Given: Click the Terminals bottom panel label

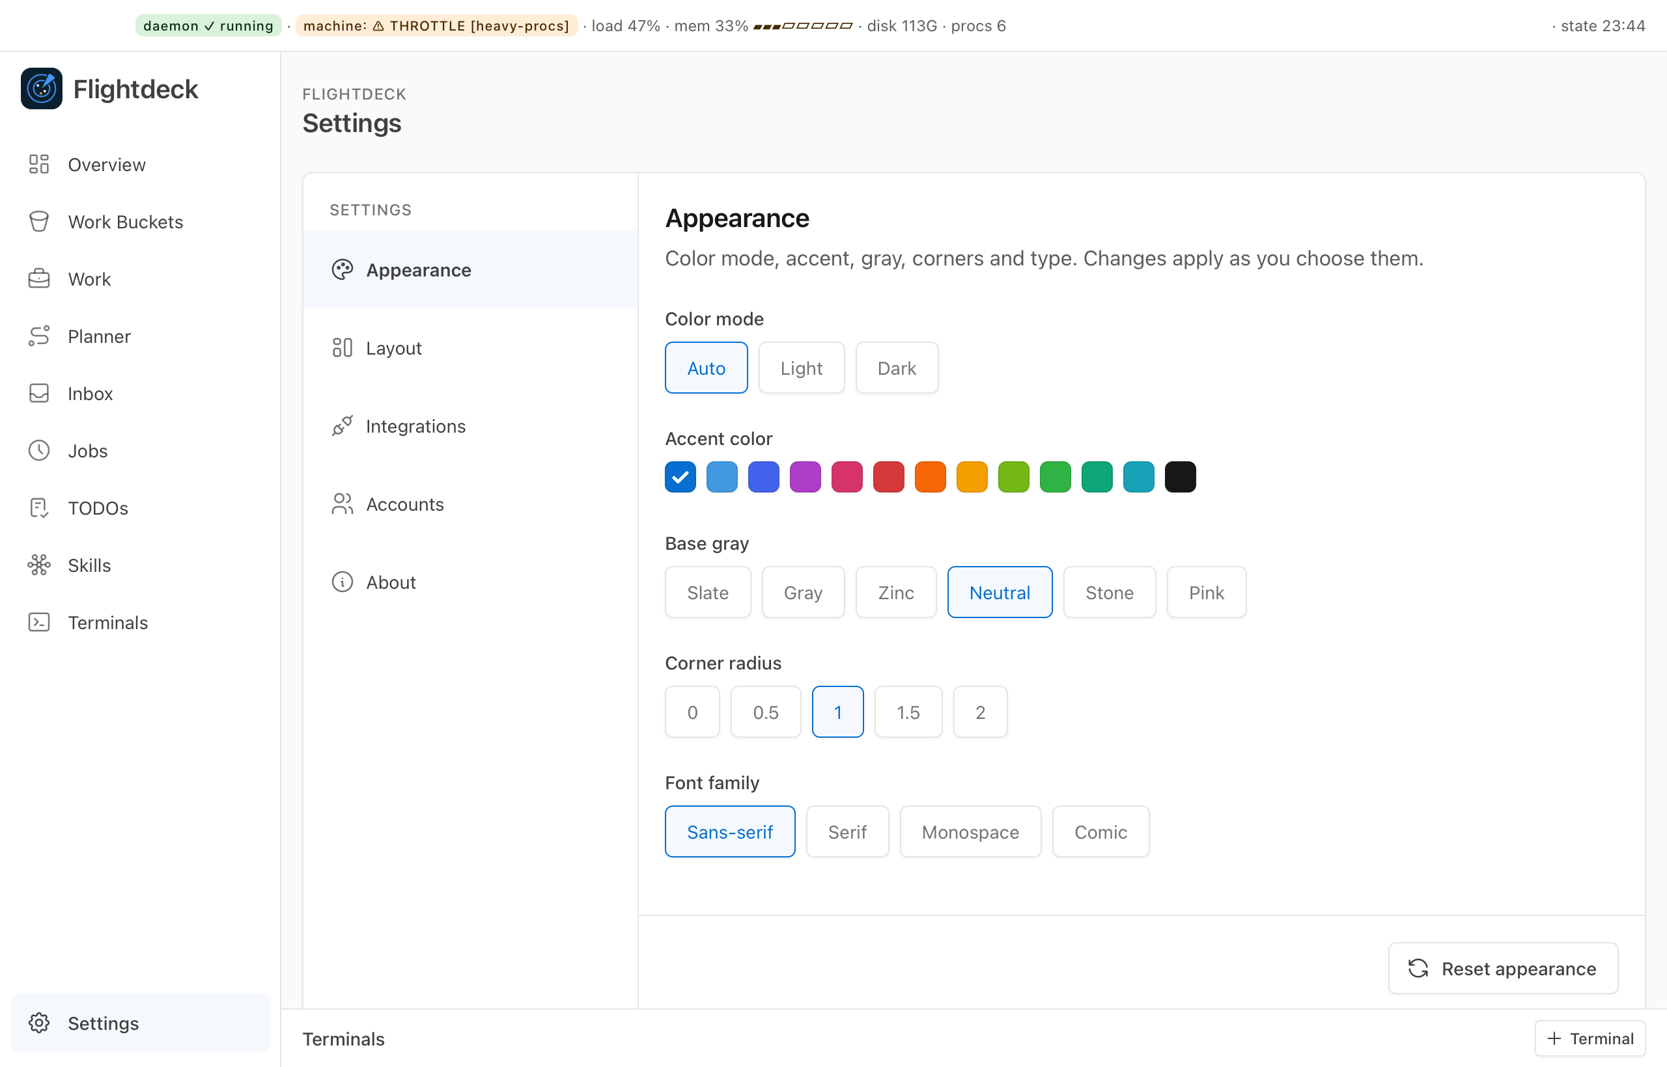Looking at the screenshot, I should tap(343, 1038).
